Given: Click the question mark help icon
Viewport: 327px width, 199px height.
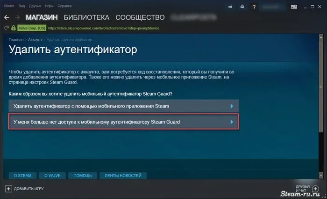Looking at the screenshot, I should pos(254,7).
